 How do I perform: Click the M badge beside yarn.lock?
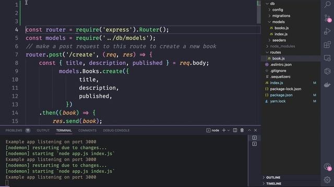click(x=314, y=101)
